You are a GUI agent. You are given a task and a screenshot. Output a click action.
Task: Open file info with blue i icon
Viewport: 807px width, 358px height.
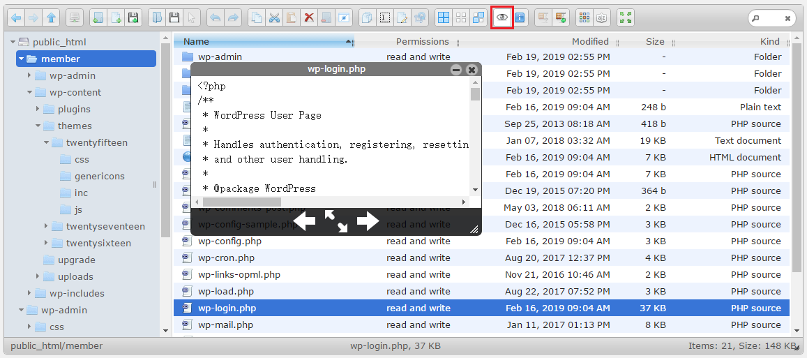click(x=520, y=17)
